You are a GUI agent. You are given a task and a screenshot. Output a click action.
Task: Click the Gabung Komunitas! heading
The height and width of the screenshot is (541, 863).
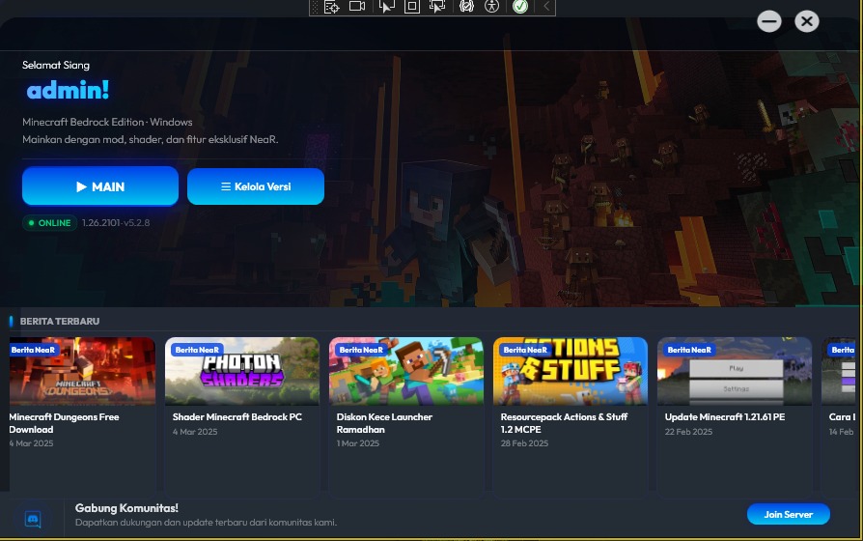126,508
